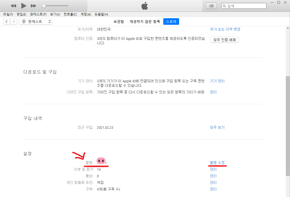Click the 14 reviews count value
The image size is (290, 197).
(x=99, y=169)
